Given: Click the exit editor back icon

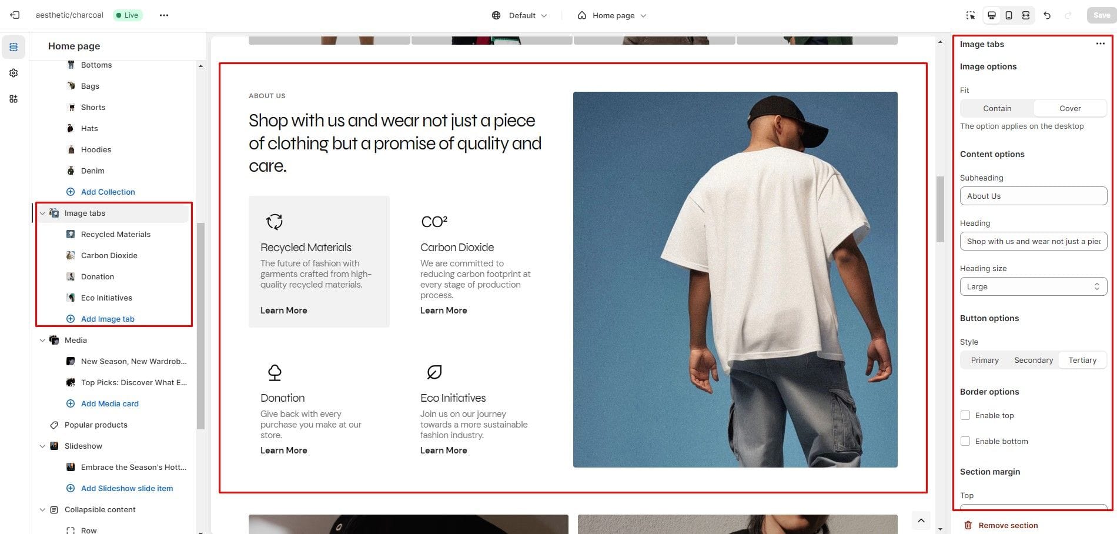Looking at the screenshot, I should [x=15, y=15].
